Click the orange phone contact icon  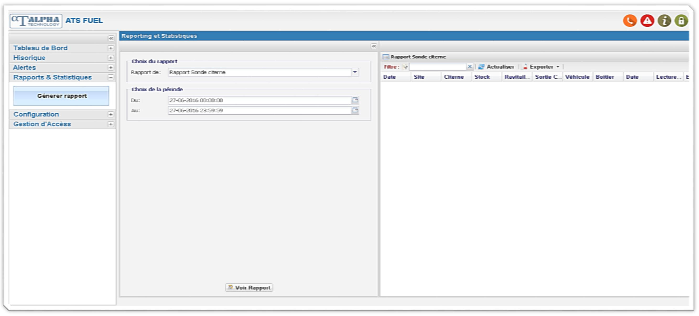(x=630, y=21)
